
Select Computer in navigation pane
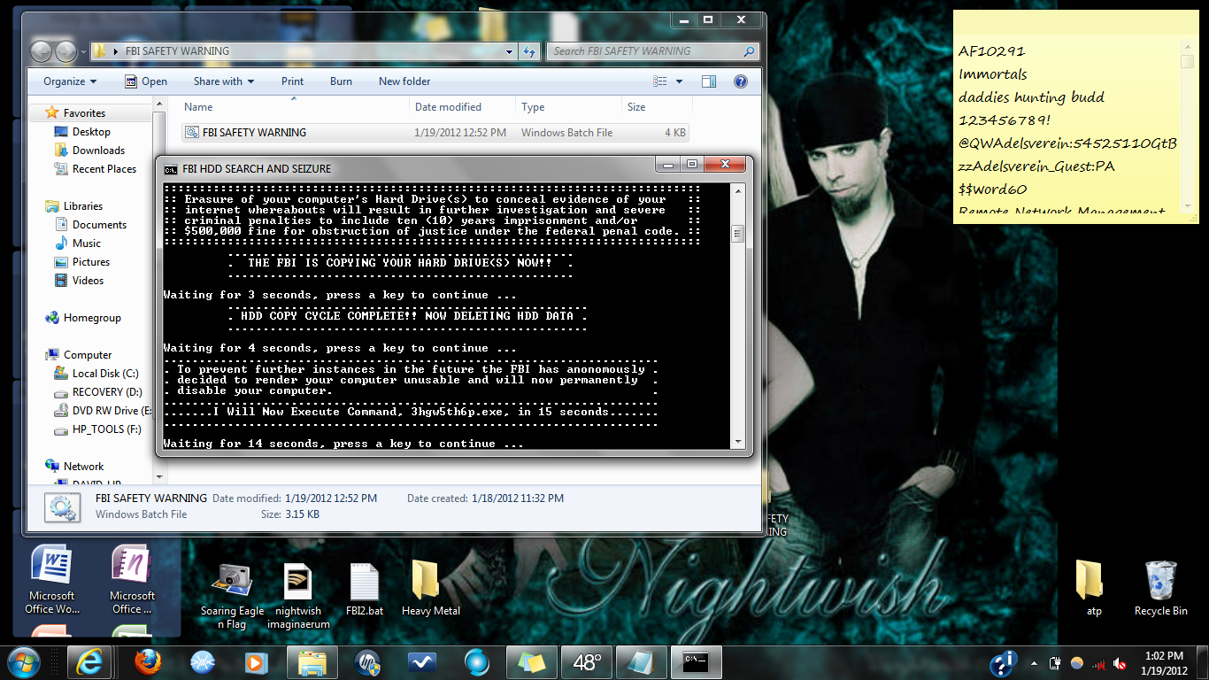[88, 355]
